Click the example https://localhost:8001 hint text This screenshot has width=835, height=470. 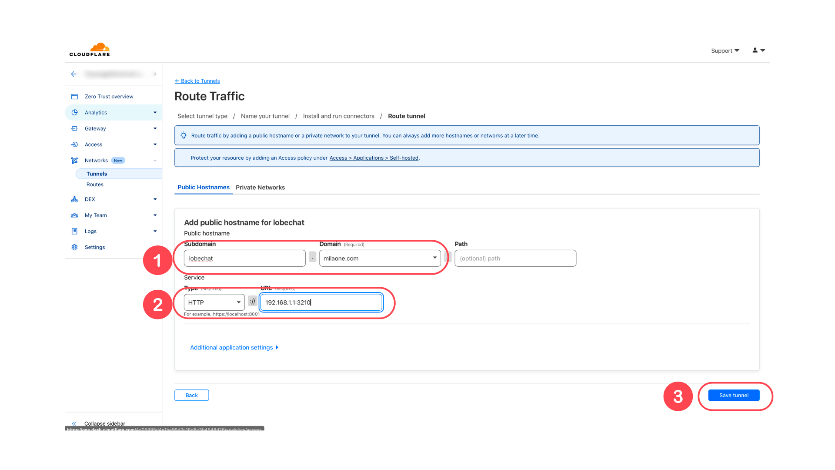coord(222,314)
